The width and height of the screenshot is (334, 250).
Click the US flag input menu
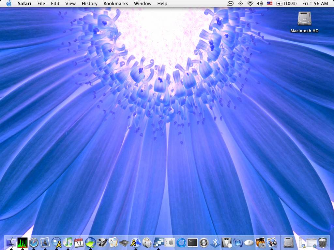pyautogui.click(x=270, y=4)
